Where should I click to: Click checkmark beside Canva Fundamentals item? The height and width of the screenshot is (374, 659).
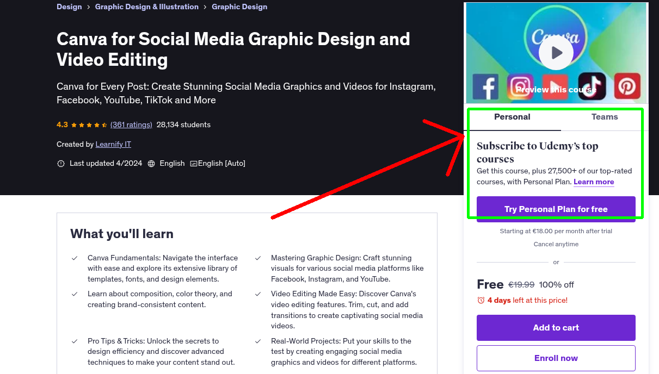(75, 258)
